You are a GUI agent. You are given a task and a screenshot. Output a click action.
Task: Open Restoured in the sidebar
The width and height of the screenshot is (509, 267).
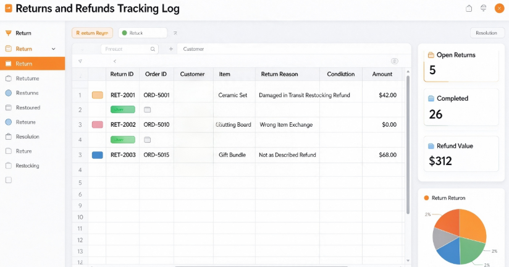[x=28, y=108]
